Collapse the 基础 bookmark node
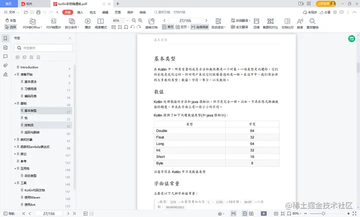The height and width of the screenshot is (217, 360). tap(15, 103)
